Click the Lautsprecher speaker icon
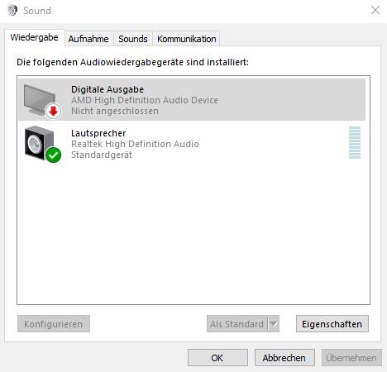387x372 pixels. click(39, 143)
